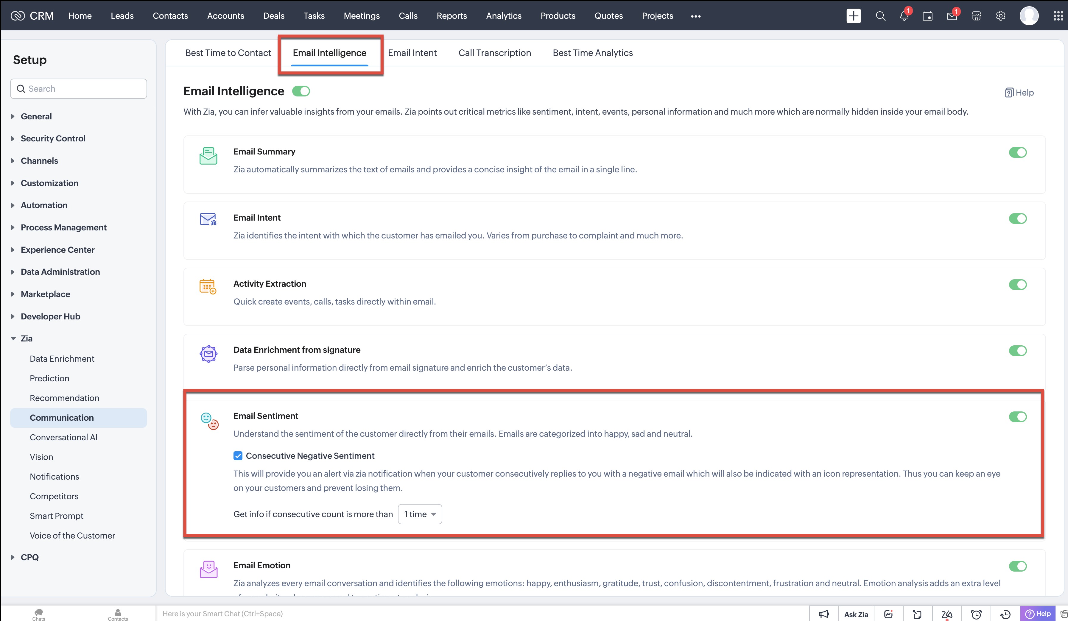Click the Help link near page title
This screenshot has width=1068, height=621.
point(1019,93)
